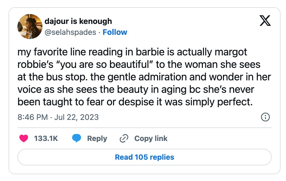The width and height of the screenshot is (286, 181).
Task: Select the Reply text label
Action: (97, 138)
